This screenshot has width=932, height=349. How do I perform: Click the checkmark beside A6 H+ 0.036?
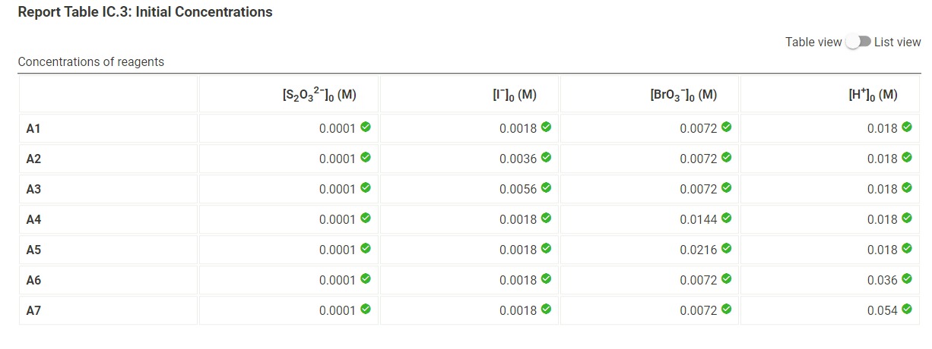pos(906,279)
